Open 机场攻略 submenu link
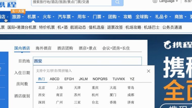 point(133,27)
